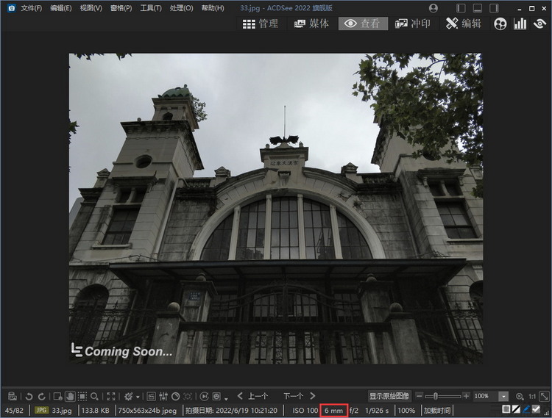Open the 文件(F) menu
The image size is (552, 418).
(32, 8)
